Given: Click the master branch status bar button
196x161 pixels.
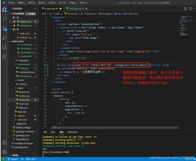Looking at the screenshot, I should tap(13, 159).
